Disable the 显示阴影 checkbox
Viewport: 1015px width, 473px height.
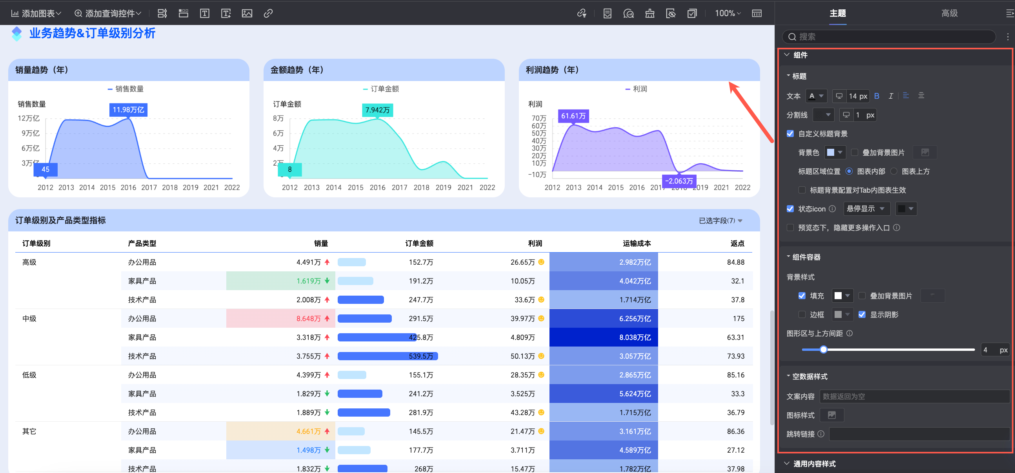coord(862,314)
